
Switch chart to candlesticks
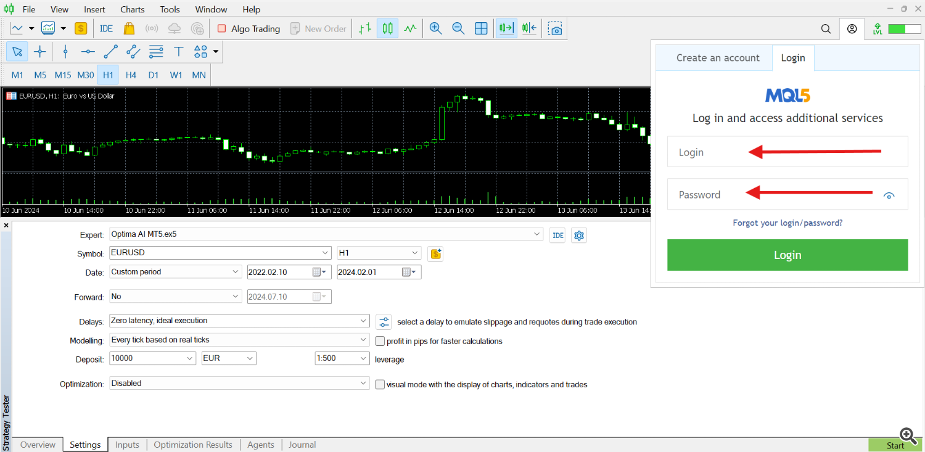(x=387, y=28)
